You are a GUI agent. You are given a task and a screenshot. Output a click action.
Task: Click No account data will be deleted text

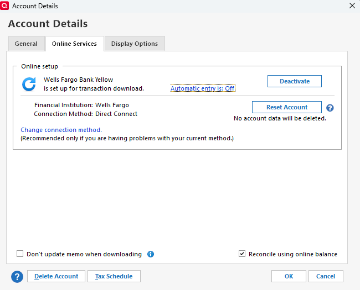coord(280,118)
